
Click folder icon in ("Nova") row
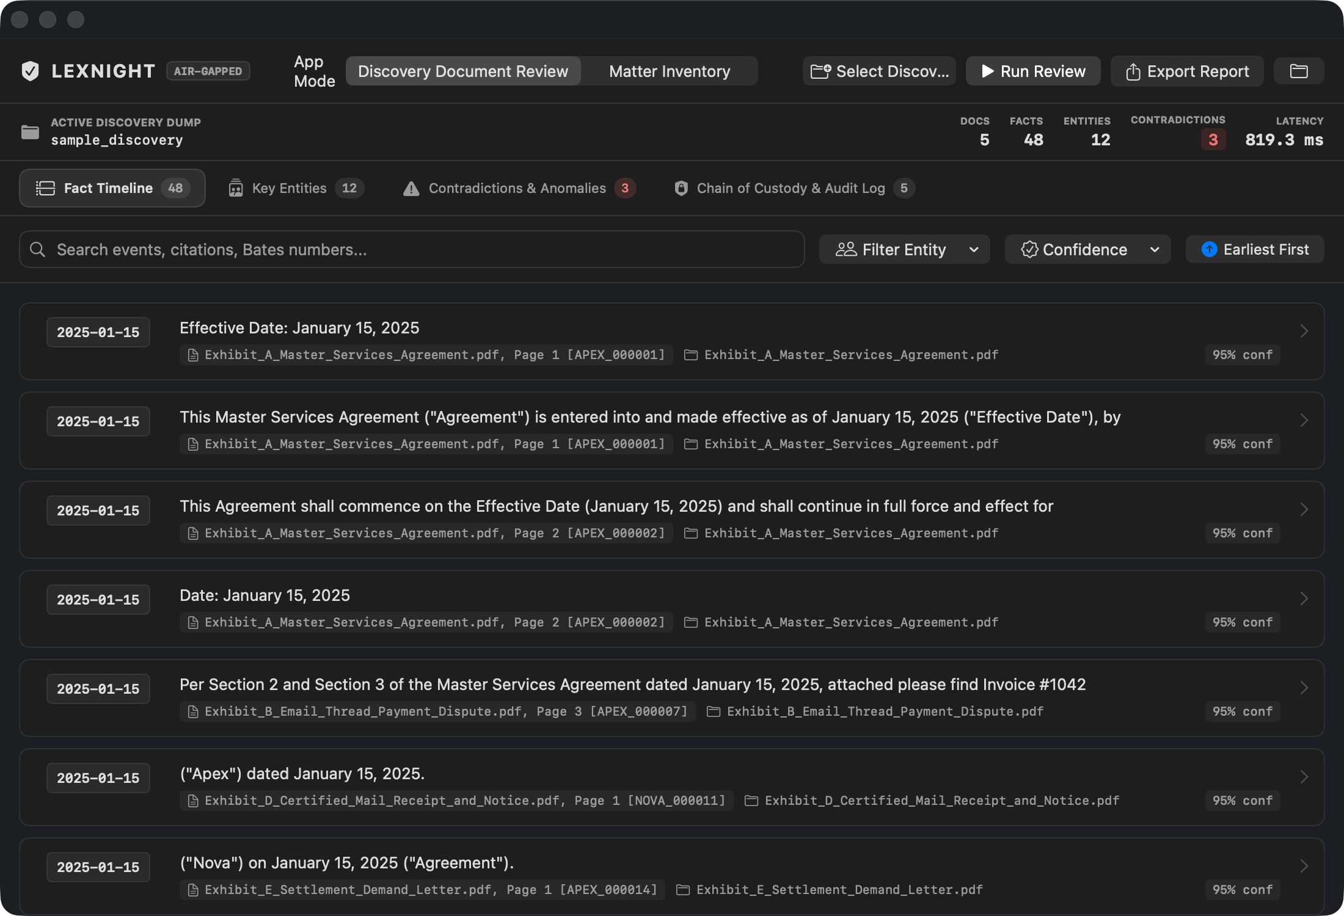(683, 890)
